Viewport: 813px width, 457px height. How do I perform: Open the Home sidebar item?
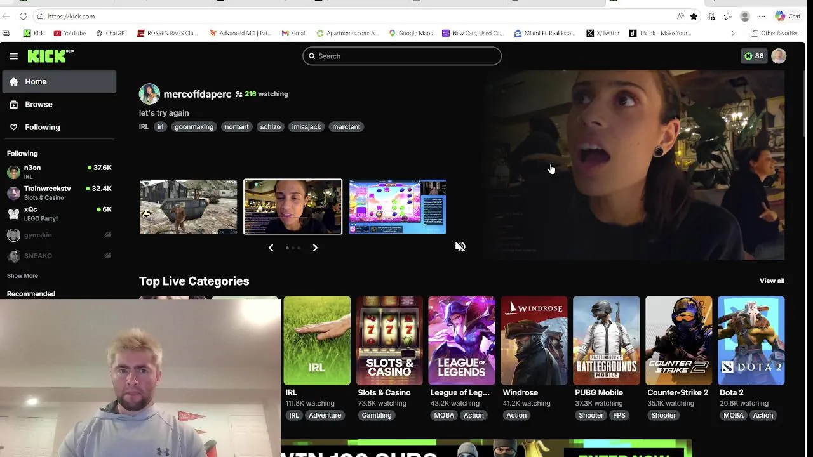click(59, 81)
